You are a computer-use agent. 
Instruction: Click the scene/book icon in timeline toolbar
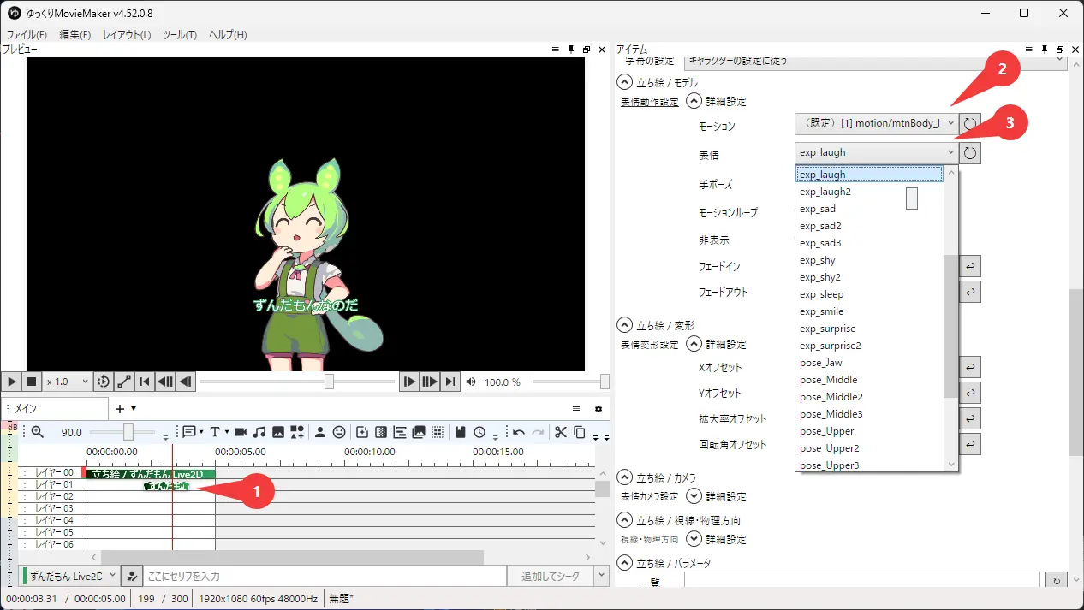pos(461,432)
